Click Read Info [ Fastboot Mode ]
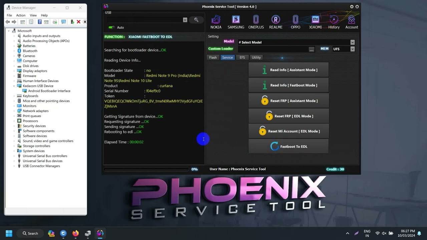Viewport: 427px width, 240px height. 289,85
